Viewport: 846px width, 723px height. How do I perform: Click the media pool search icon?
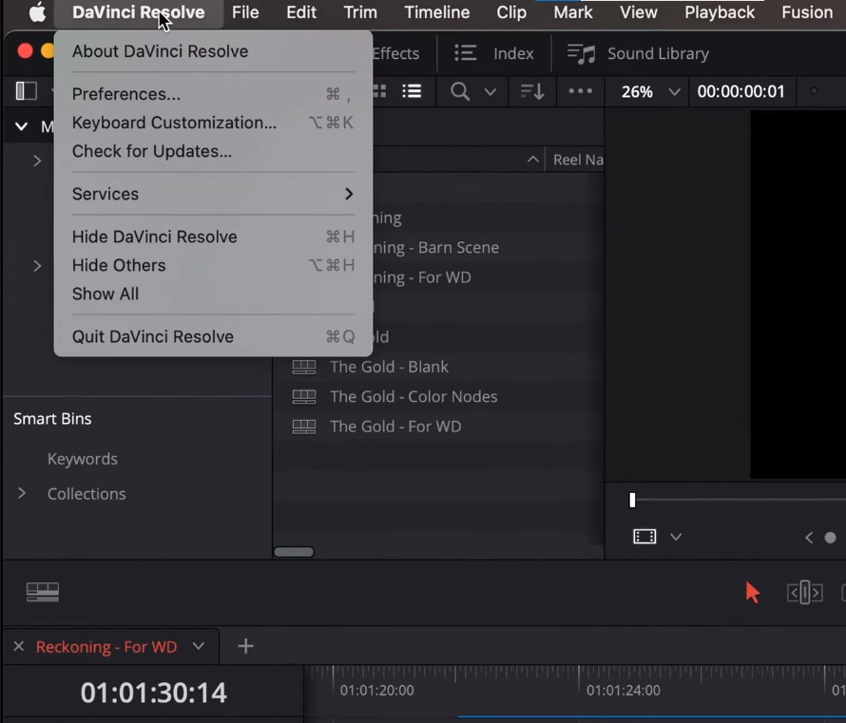460,91
